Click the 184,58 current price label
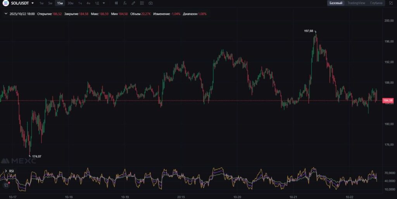Screen dimensions: 397x199 click(x=388, y=101)
